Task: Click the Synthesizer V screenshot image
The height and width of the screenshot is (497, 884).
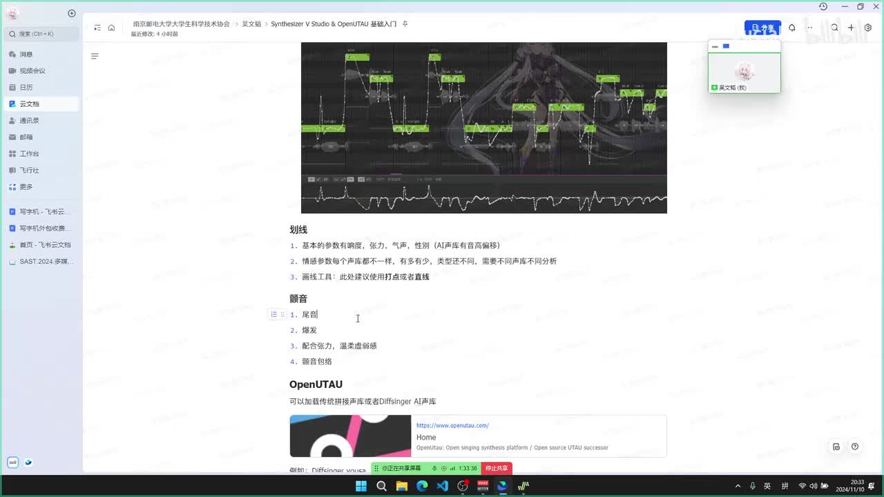Action: (484, 128)
